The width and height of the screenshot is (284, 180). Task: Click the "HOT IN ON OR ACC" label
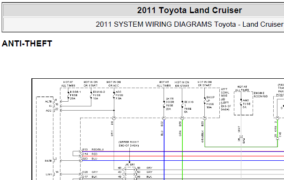113,83
